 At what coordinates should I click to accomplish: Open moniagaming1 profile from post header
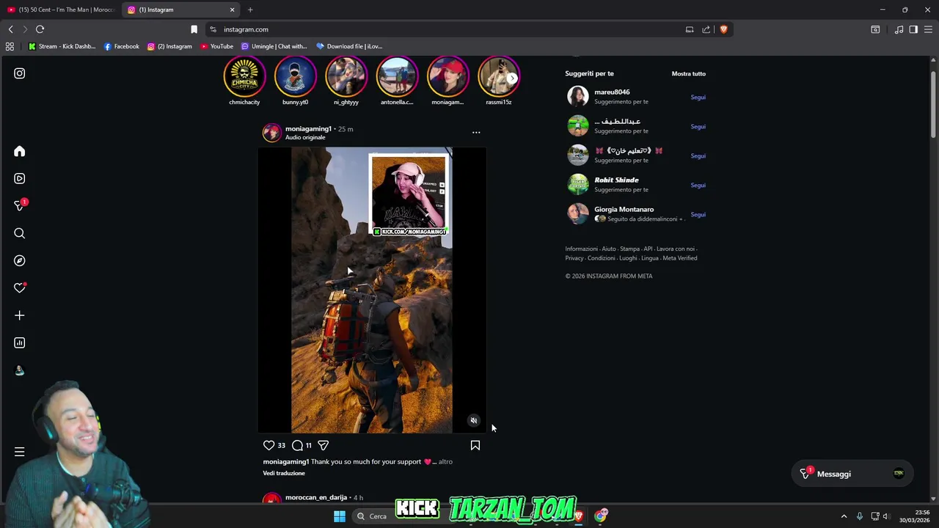coord(308,129)
